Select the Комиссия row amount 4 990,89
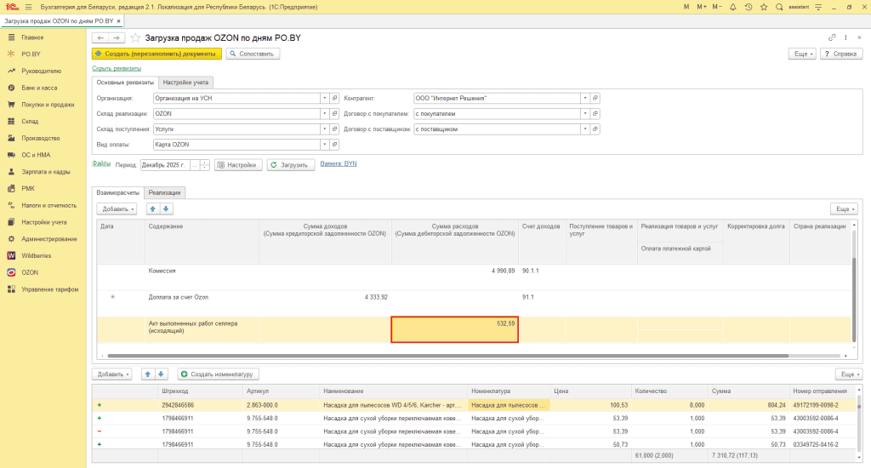This screenshot has height=468, width=871. pos(503,271)
